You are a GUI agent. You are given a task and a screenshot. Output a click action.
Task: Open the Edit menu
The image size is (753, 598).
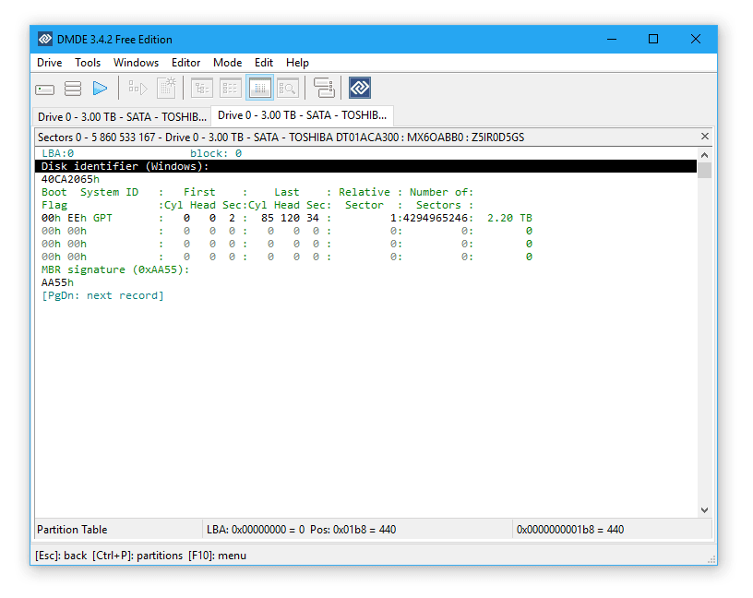pyautogui.click(x=264, y=63)
